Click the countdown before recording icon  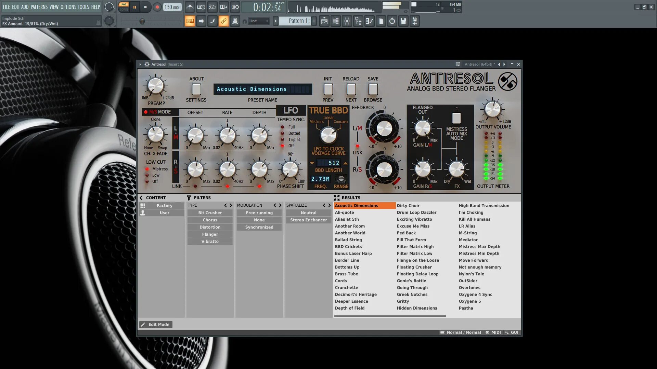tap(212, 7)
